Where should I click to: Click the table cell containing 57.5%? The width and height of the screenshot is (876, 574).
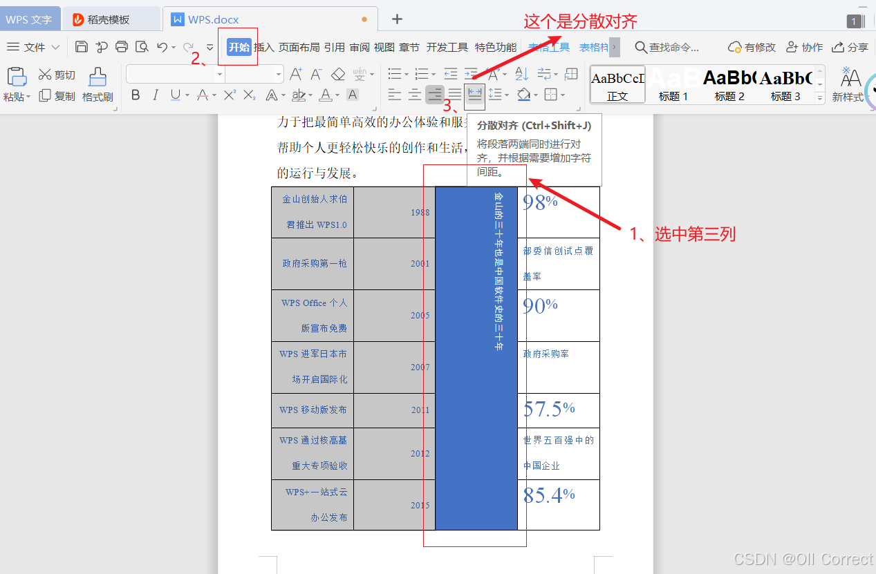point(559,410)
